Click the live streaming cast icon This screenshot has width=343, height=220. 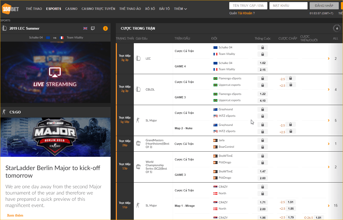click(55, 72)
